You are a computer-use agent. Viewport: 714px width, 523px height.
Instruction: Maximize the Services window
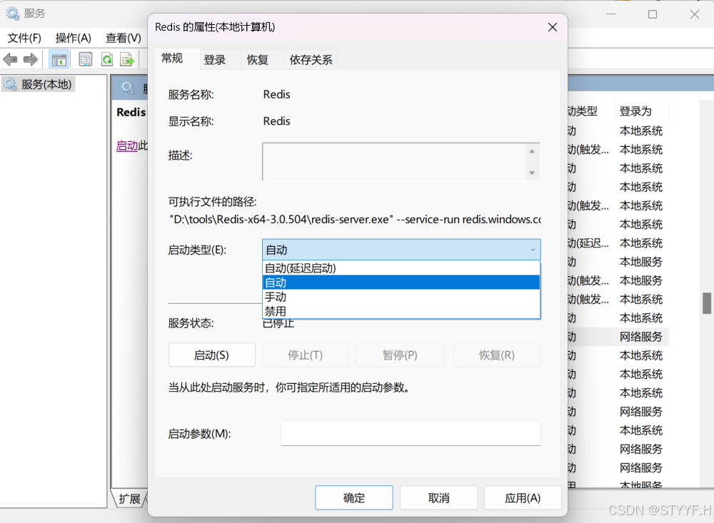(x=653, y=14)
